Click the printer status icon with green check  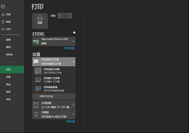(36, 42)
